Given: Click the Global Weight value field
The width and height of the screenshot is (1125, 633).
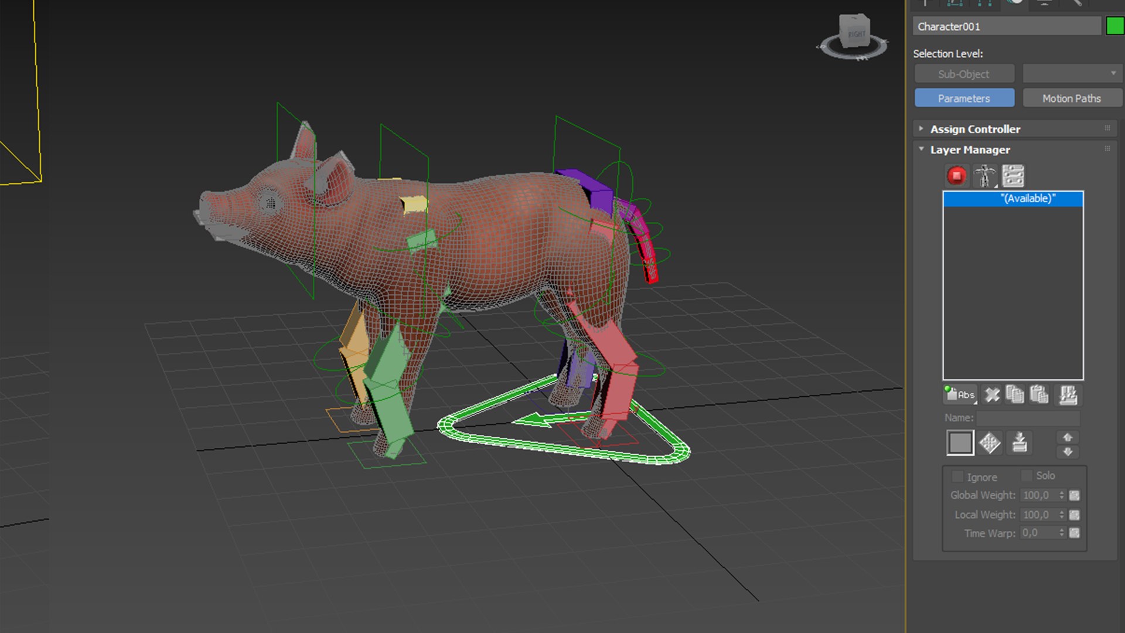Looking at the screenshot, I should tap(1039, 496).
